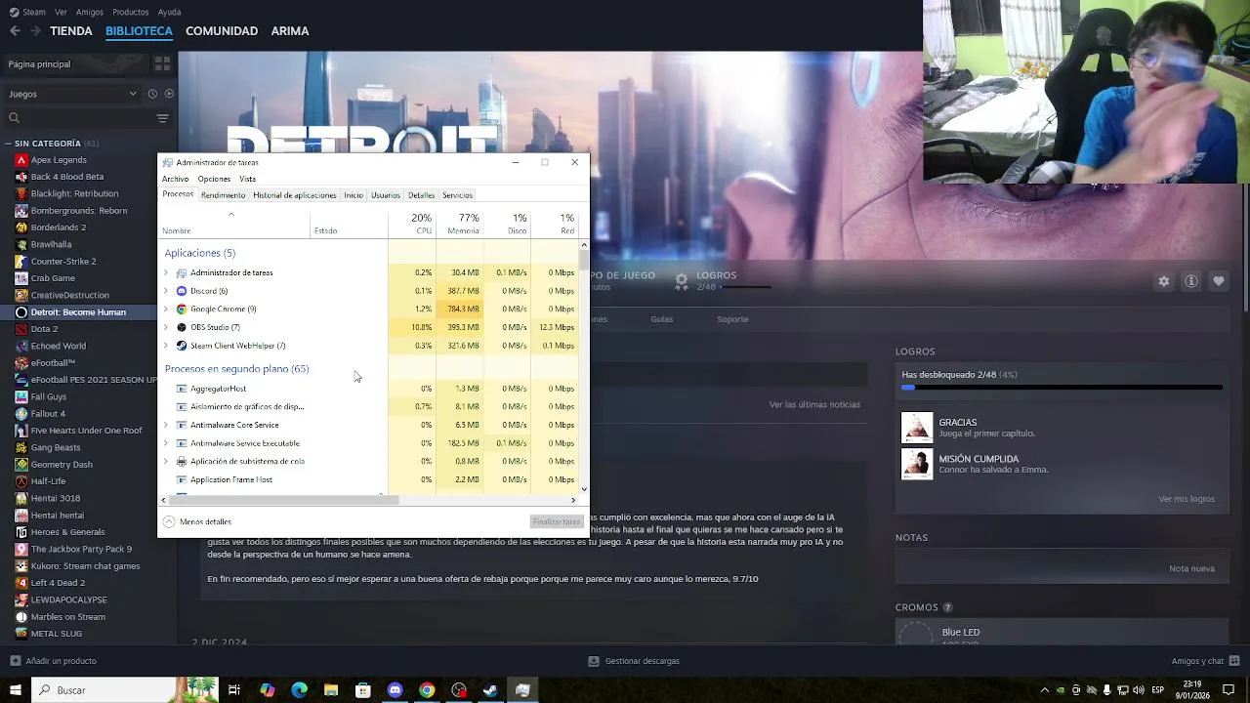Open Discord from the Windows taskbar
The width and height of the screenshot is (1250, 703).
coord(395,690)
